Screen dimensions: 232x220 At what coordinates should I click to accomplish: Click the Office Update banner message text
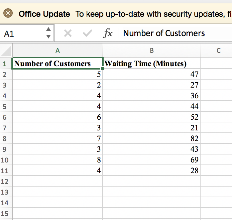click(154, 14)
